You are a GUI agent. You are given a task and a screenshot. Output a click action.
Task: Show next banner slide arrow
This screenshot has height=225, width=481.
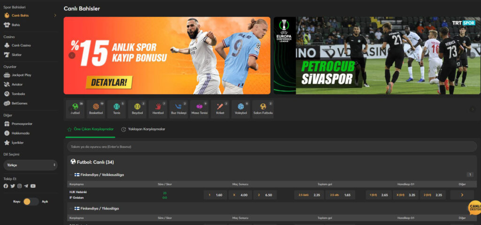coord(472,55)
